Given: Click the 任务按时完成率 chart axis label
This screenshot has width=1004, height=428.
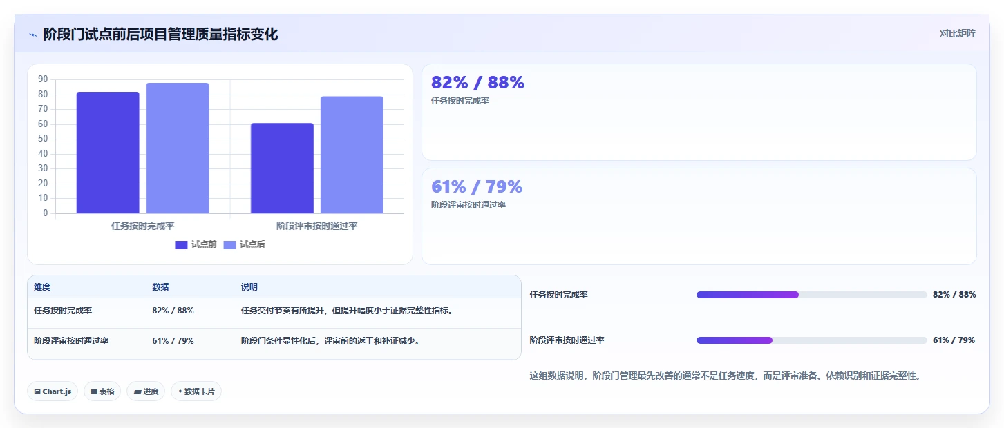Looking at the screenshot, I should (142, 226).
